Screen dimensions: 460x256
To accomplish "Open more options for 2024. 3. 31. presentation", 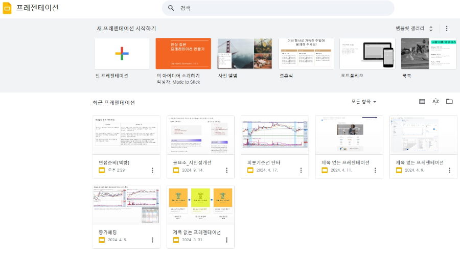I will [x=226, y=240].
